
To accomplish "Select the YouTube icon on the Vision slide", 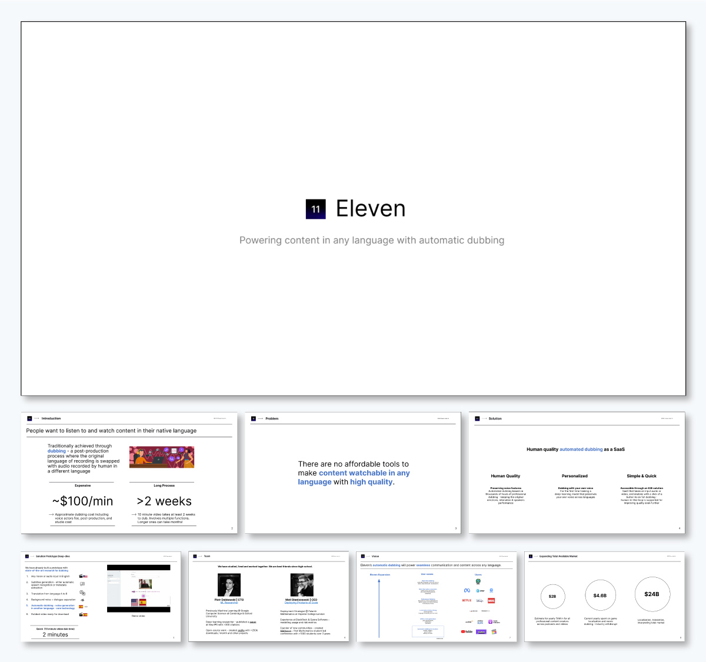I will coord(467,631).
